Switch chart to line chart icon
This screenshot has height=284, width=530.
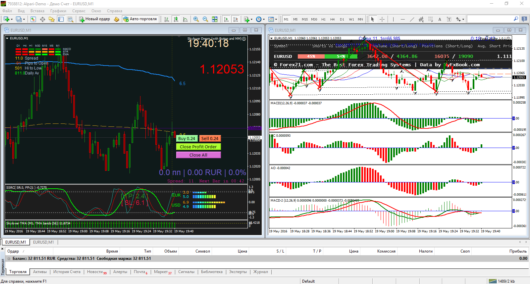pos(185,19)
